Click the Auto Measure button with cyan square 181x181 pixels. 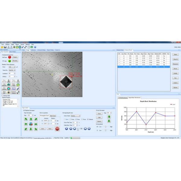(x=6, y=89)
